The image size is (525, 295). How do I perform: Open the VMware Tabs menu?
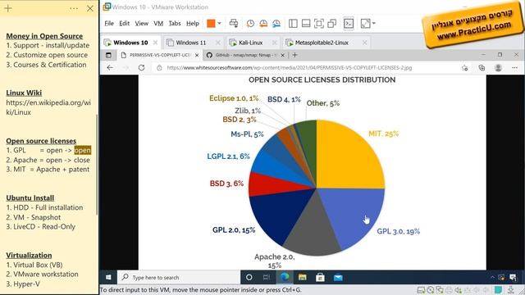coord(175,24)
